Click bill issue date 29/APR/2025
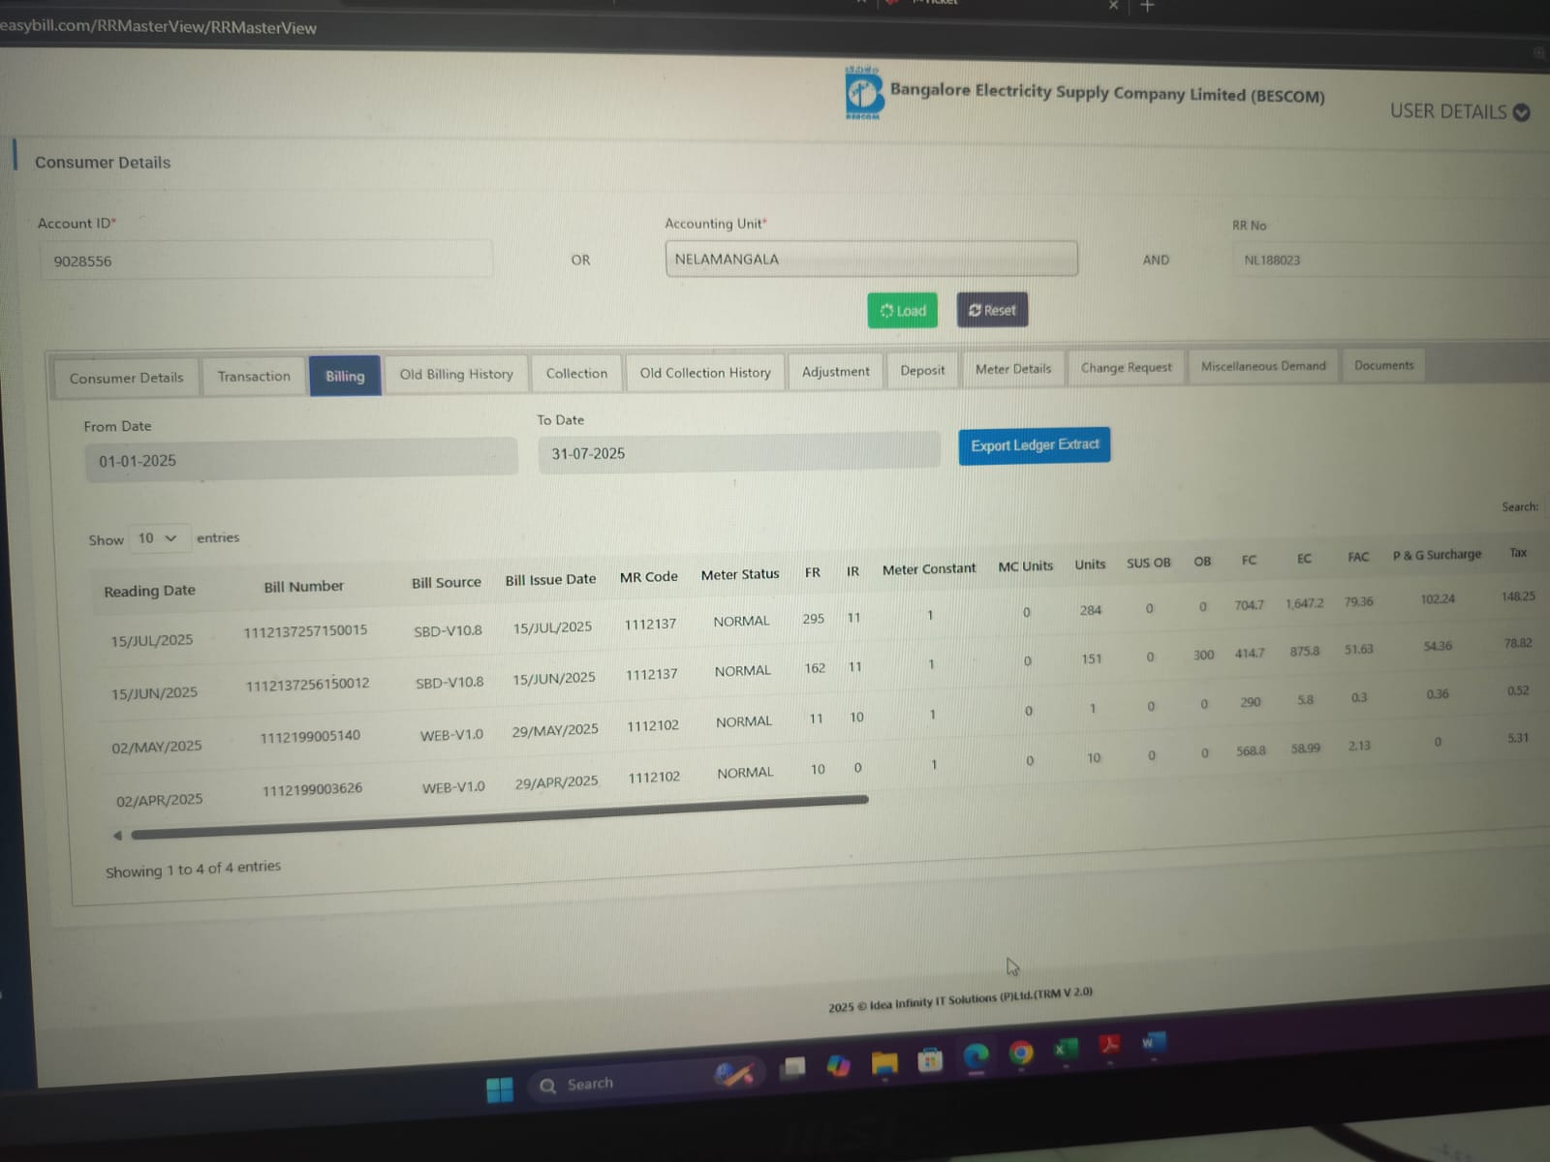This screenshot has height=1162, width=1550. 556,782
